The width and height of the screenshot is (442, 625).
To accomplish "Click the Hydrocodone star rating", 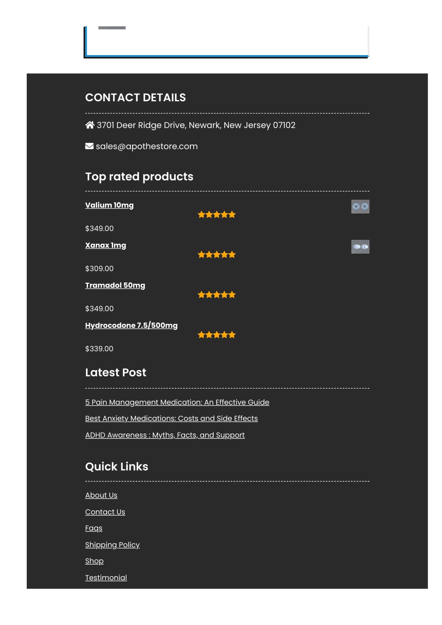I will [x=217, y=335].
